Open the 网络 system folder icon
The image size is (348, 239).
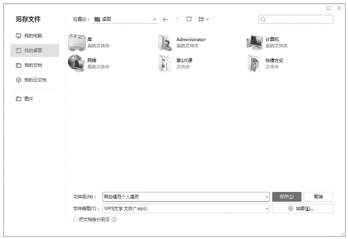pos(76,63)
